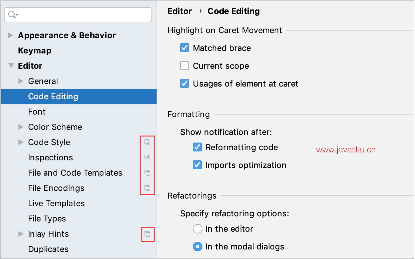Click the project-level icon beside Inspections

pos(147,157)
